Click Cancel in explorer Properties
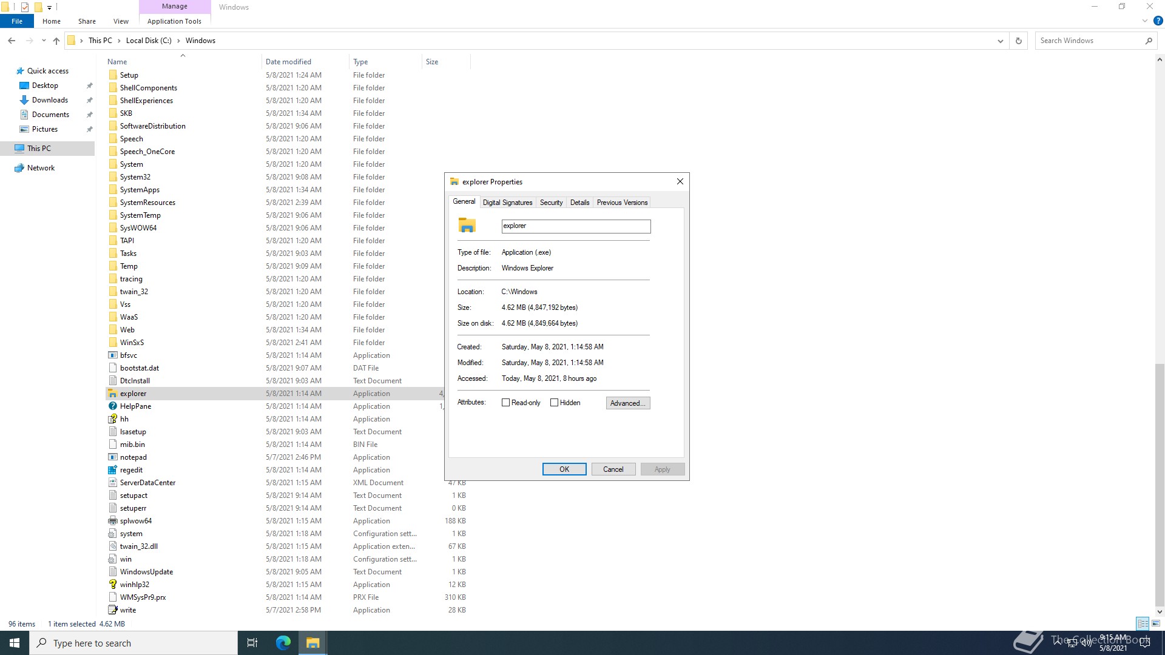 [x=613, y=469]
